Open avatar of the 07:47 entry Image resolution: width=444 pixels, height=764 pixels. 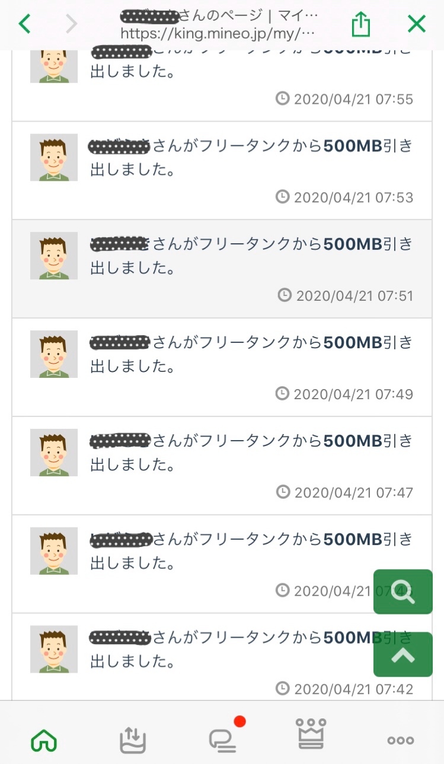(54, 453)
